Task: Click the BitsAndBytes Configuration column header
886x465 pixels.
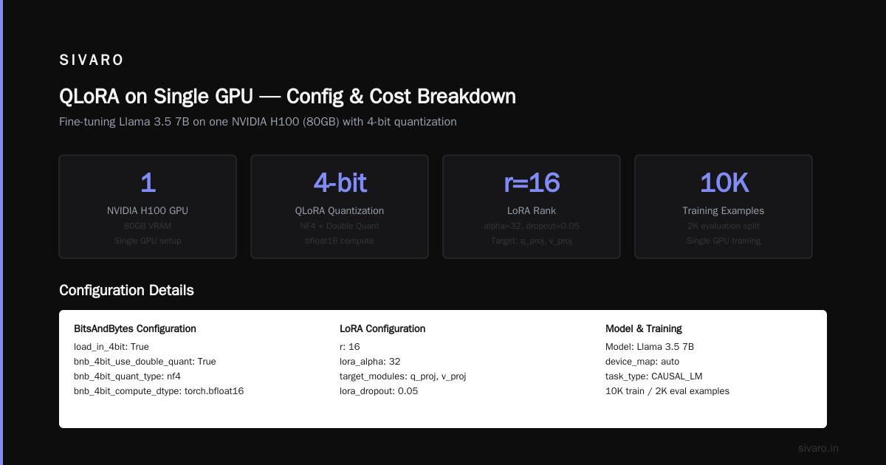Action: click(x=135, y=328)
